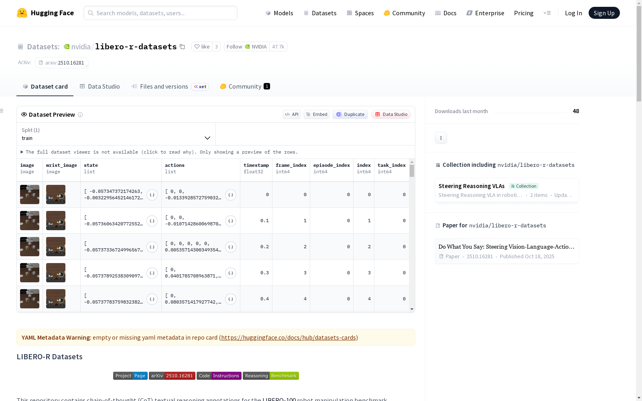Expand the dataset viewer not available notice
Image resolution: width=642 pixels, height=401 pixels.
[x=159, y=152]
